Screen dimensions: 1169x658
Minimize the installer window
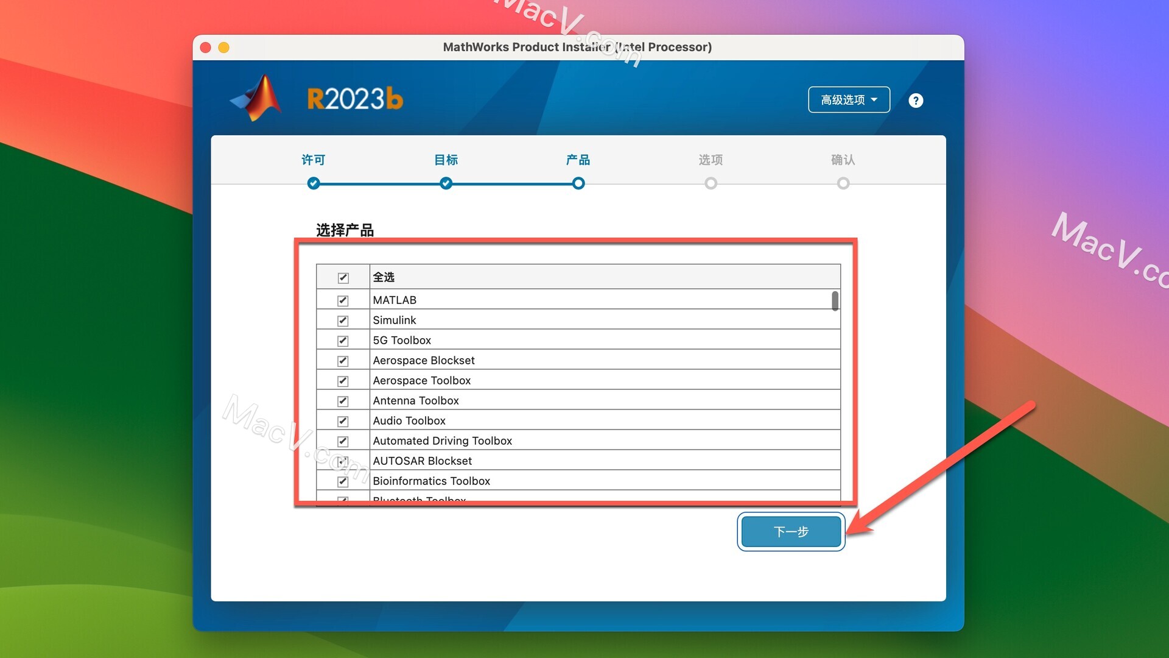(224, 48)
